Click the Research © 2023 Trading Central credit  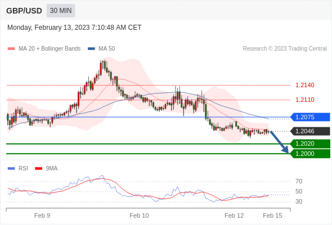(x=285, y=49)
